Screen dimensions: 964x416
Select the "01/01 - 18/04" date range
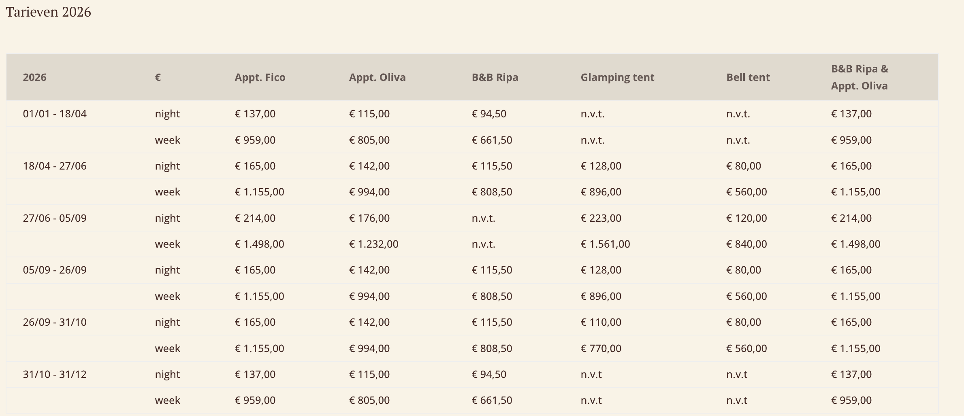[x=55, y=114]
